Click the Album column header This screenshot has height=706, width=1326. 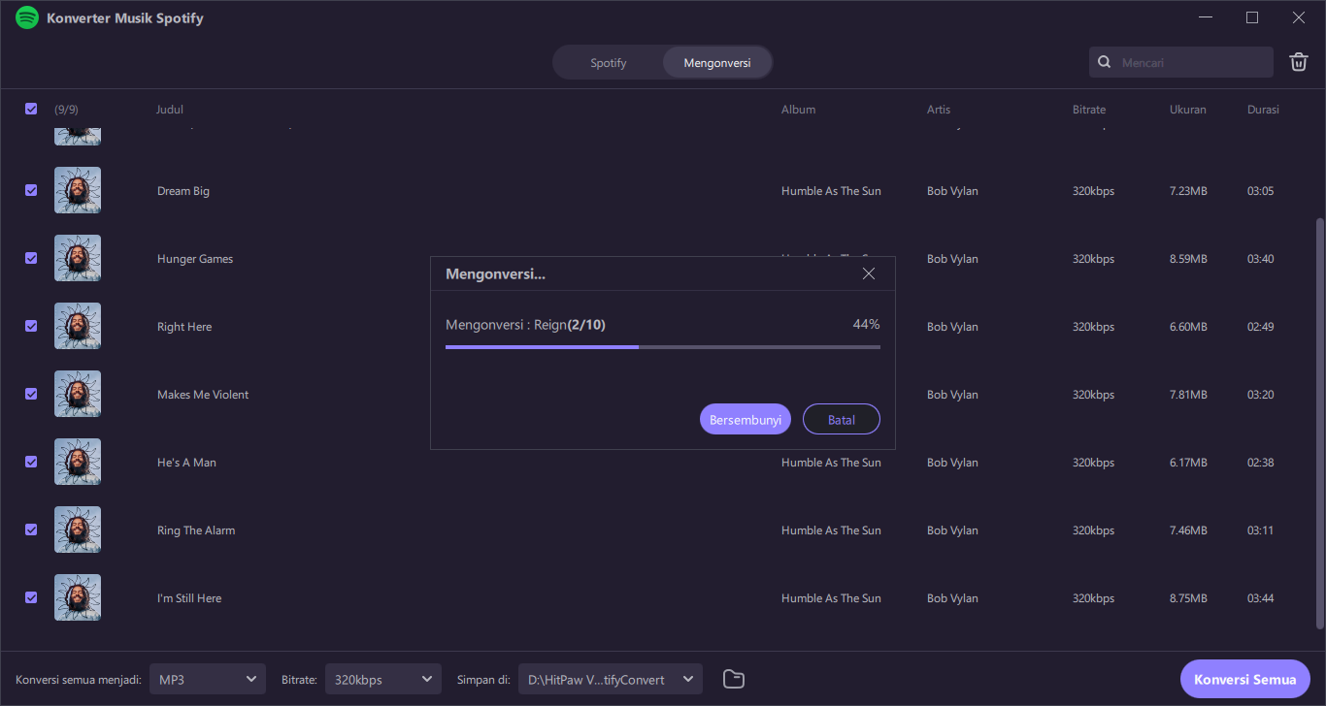tap(799, 110)
